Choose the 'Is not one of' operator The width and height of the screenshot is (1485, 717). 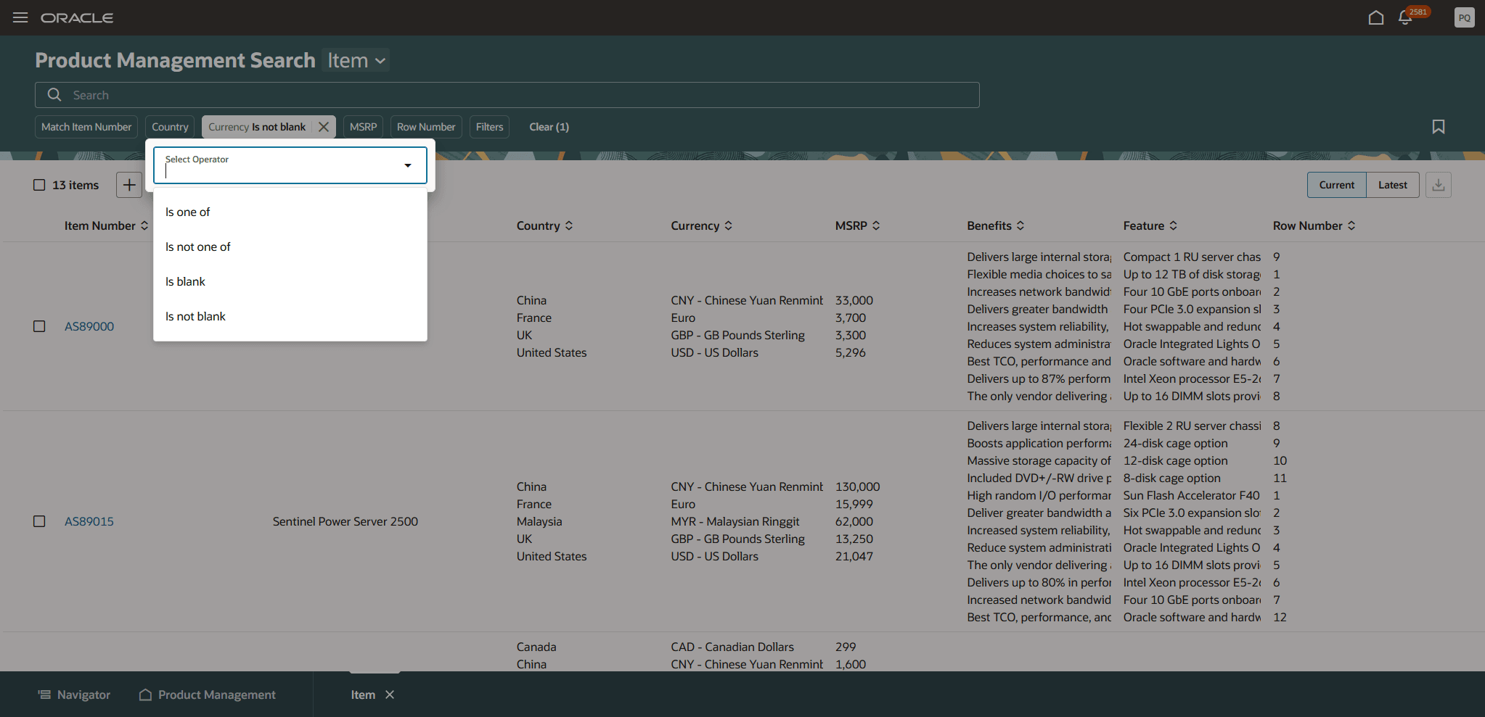pyautogui.click(x=290, y=246)
